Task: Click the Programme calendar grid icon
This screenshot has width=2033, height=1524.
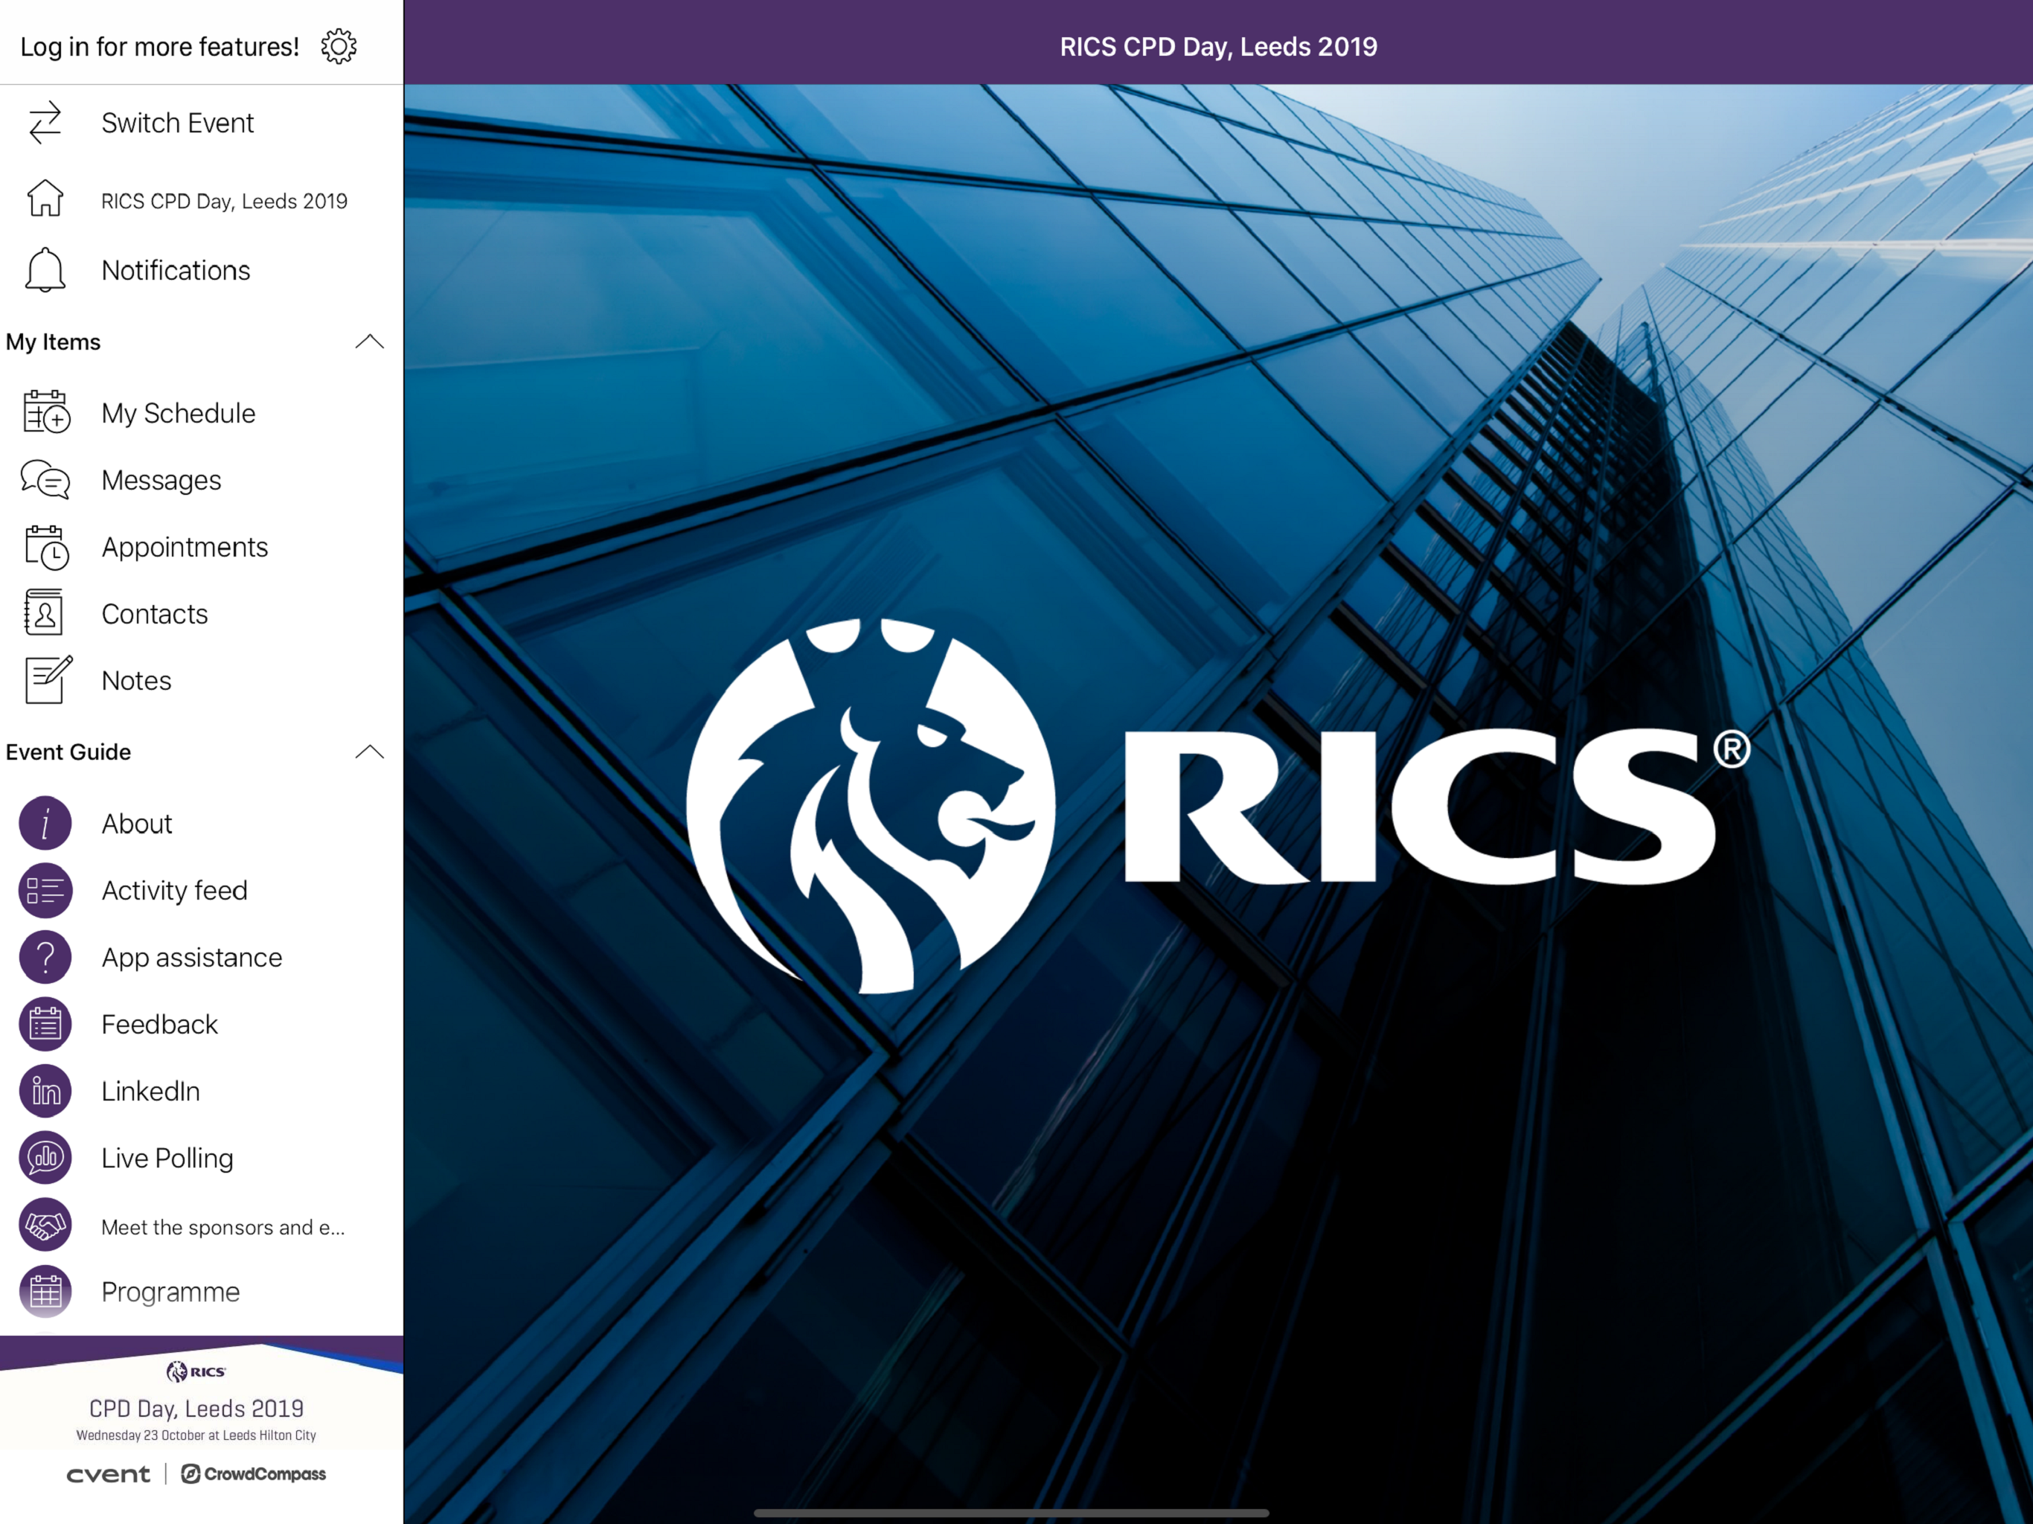Action: pyautogui.click(x=45, y=1291)
